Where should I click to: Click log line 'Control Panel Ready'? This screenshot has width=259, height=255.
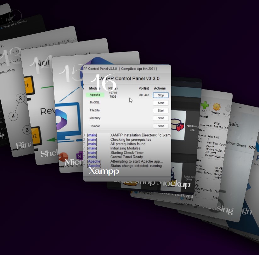point(127,157)
